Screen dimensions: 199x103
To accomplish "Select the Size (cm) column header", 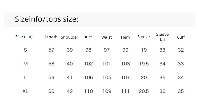I will 24,37.
